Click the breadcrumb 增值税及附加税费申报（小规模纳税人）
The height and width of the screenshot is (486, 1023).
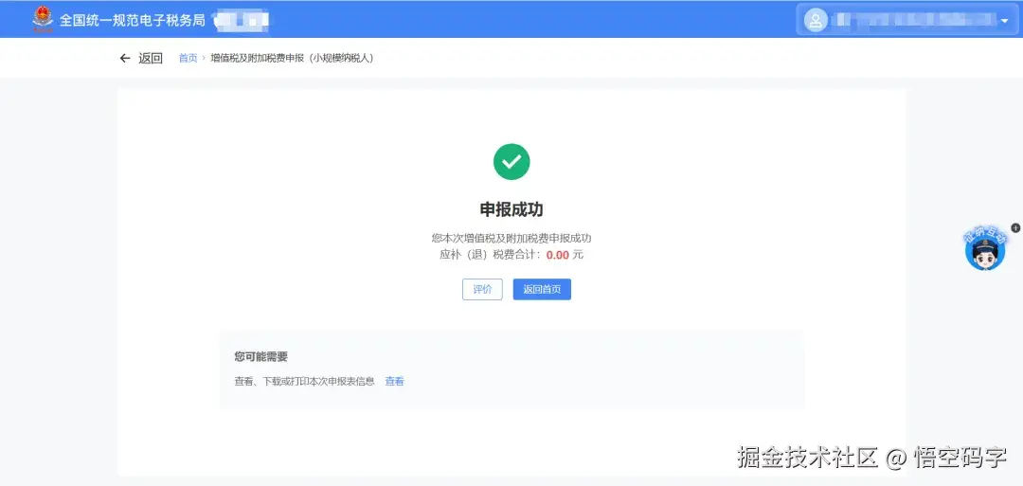click(x=292, y=58)
